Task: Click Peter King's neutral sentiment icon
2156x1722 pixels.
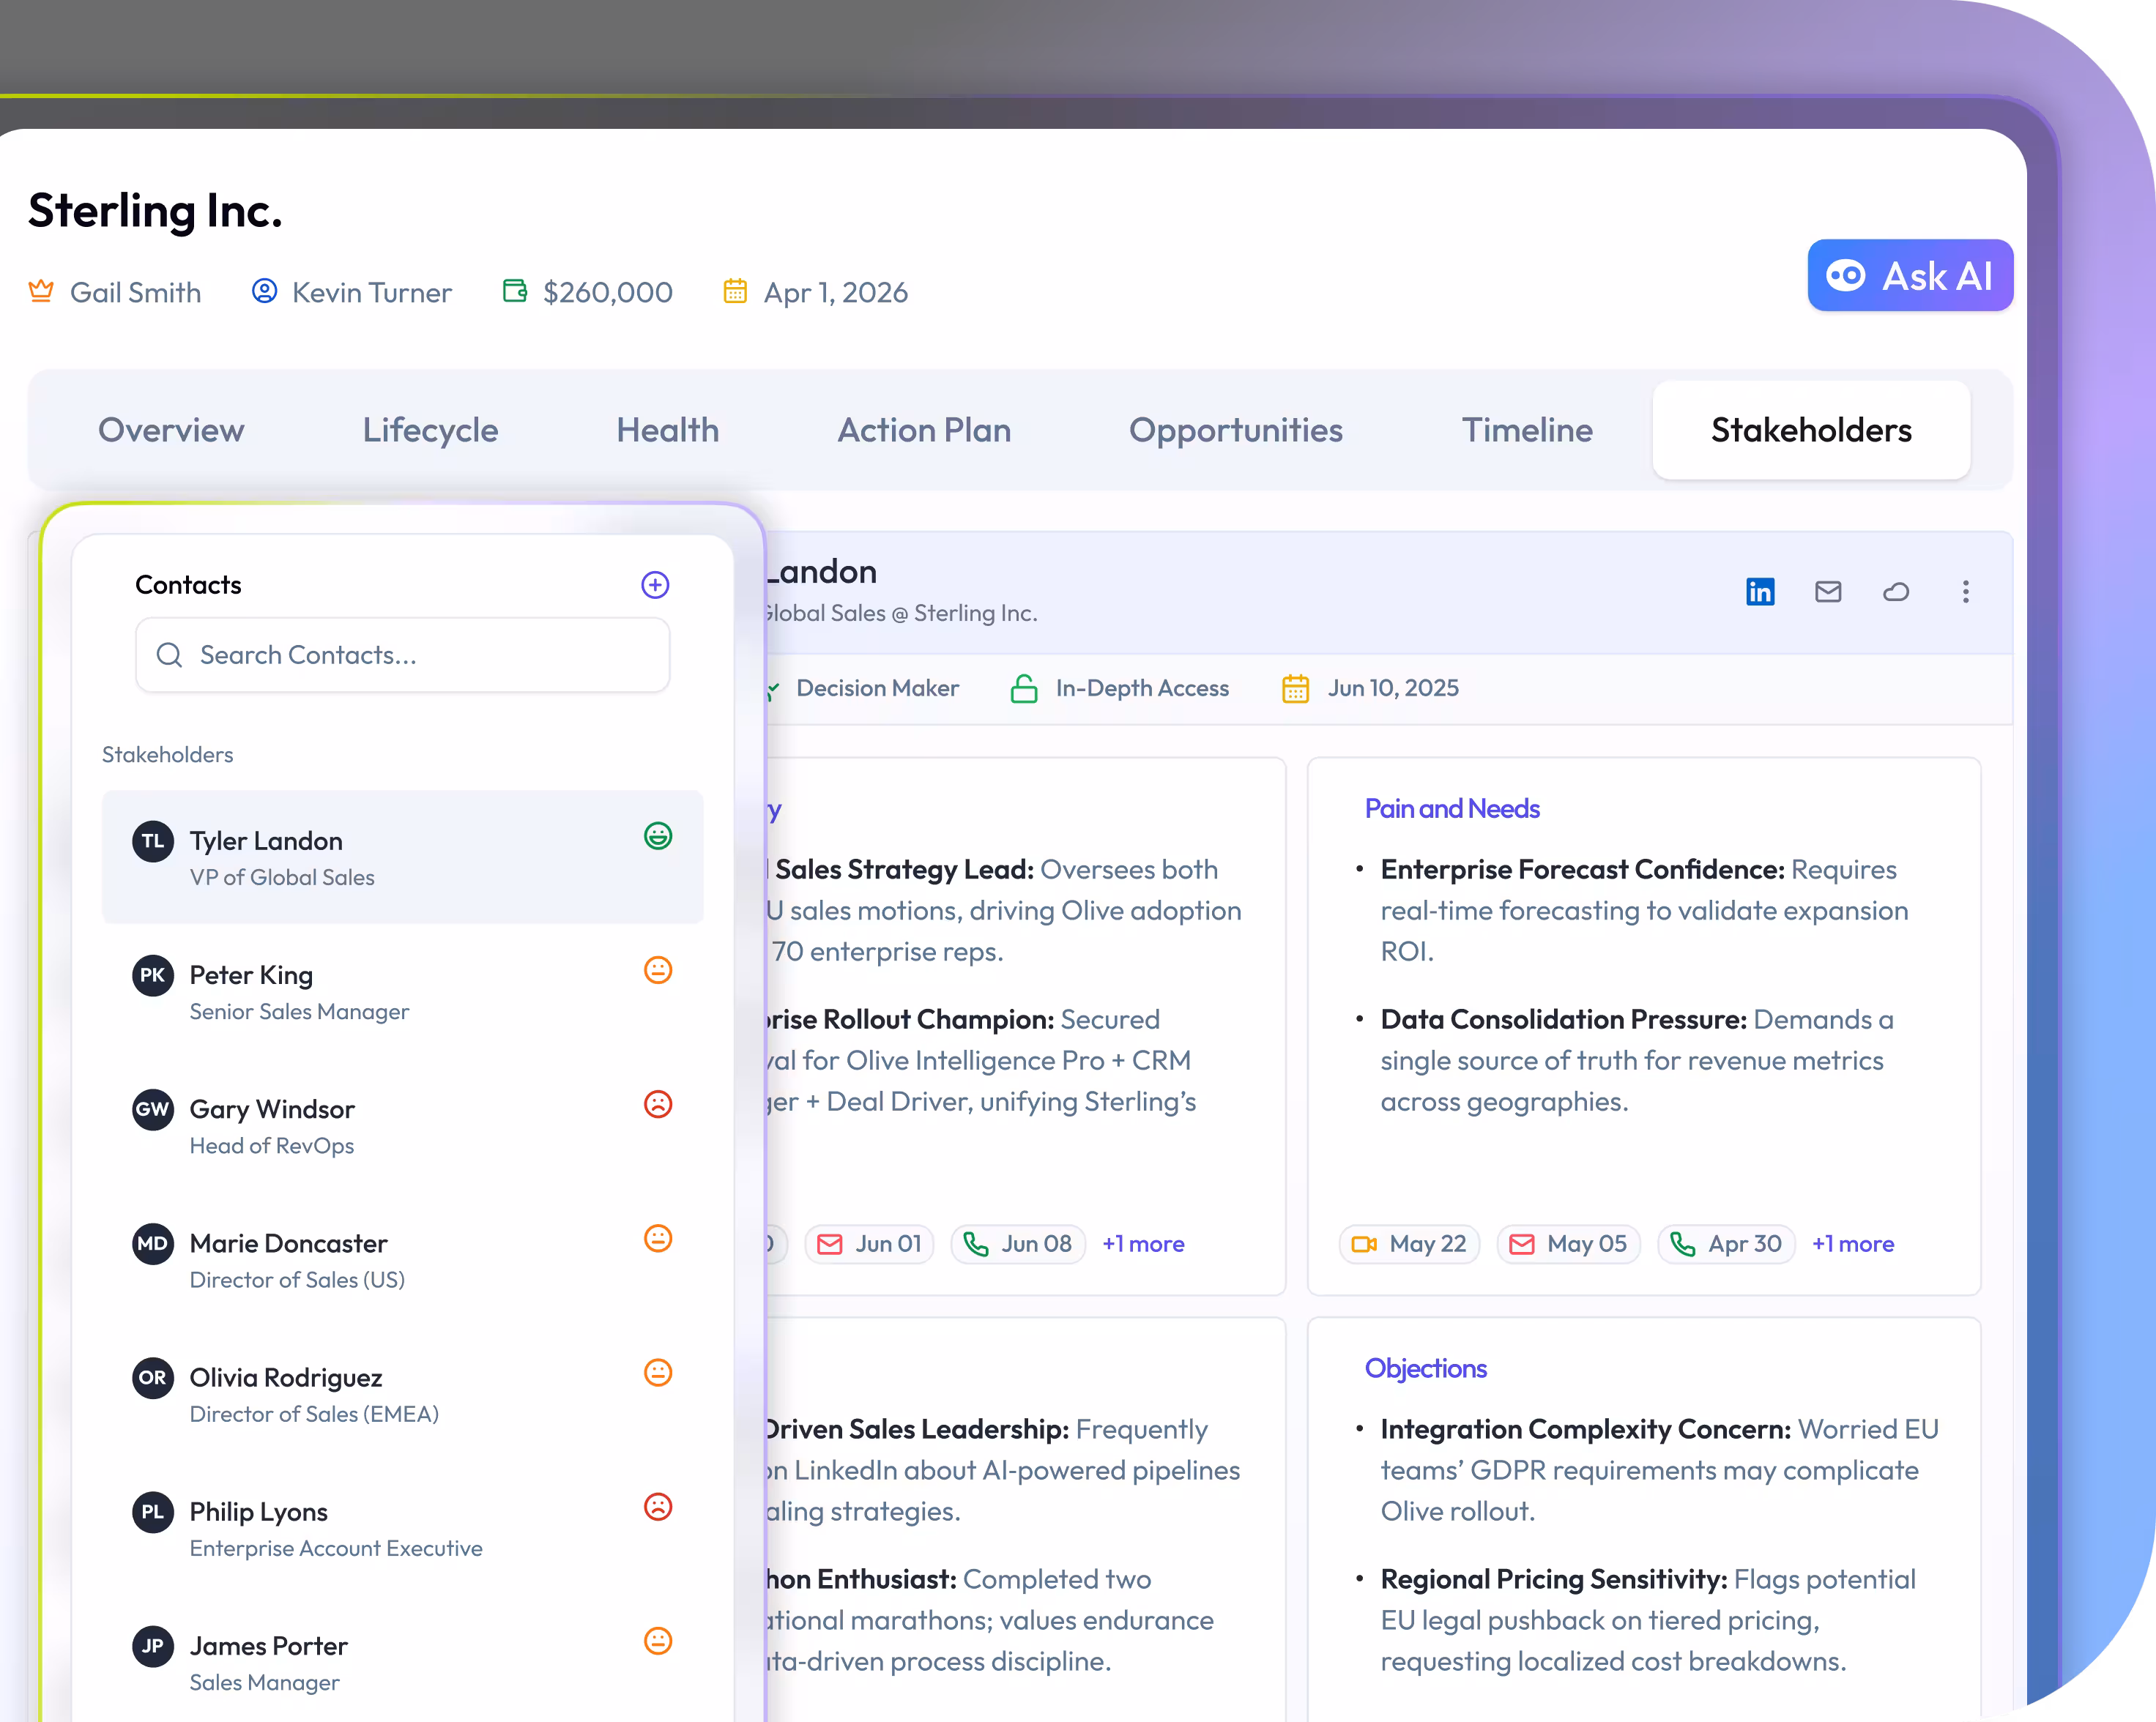Action: pyautogui.click(x=658, y=970)
